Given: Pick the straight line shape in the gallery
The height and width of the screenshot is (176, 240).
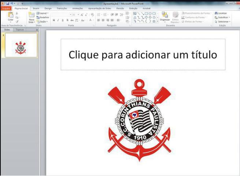Looking at the screenshot, I should (139, 14).
